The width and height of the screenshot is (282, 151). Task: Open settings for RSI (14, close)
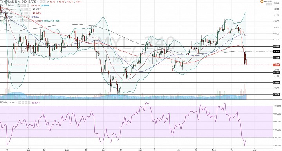coord(23,102)
